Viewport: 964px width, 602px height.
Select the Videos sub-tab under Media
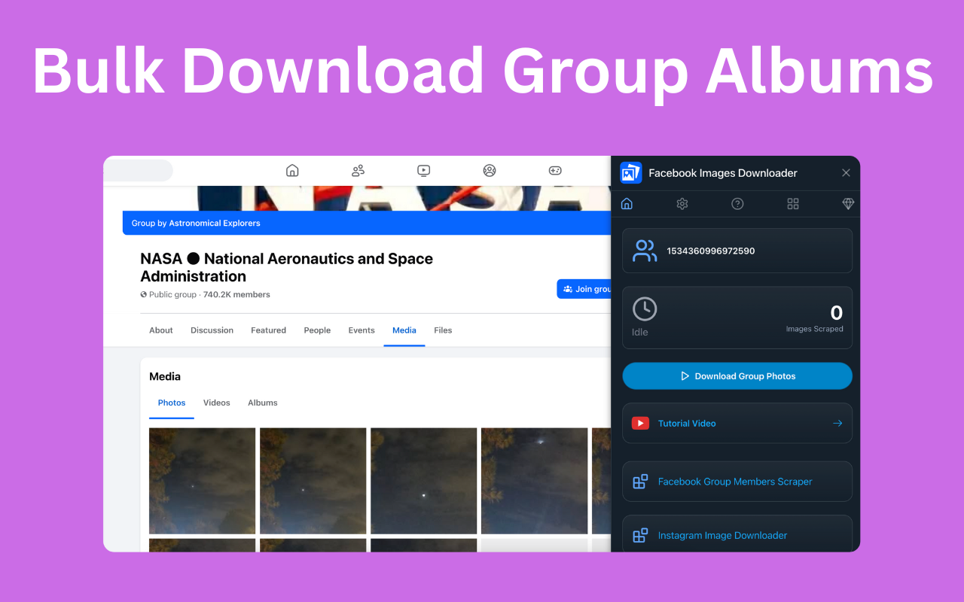[x=217, y=403]
